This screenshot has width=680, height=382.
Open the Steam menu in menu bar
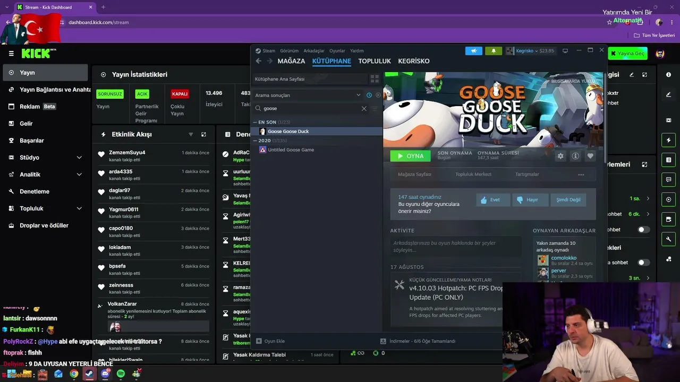coord(269,51)
